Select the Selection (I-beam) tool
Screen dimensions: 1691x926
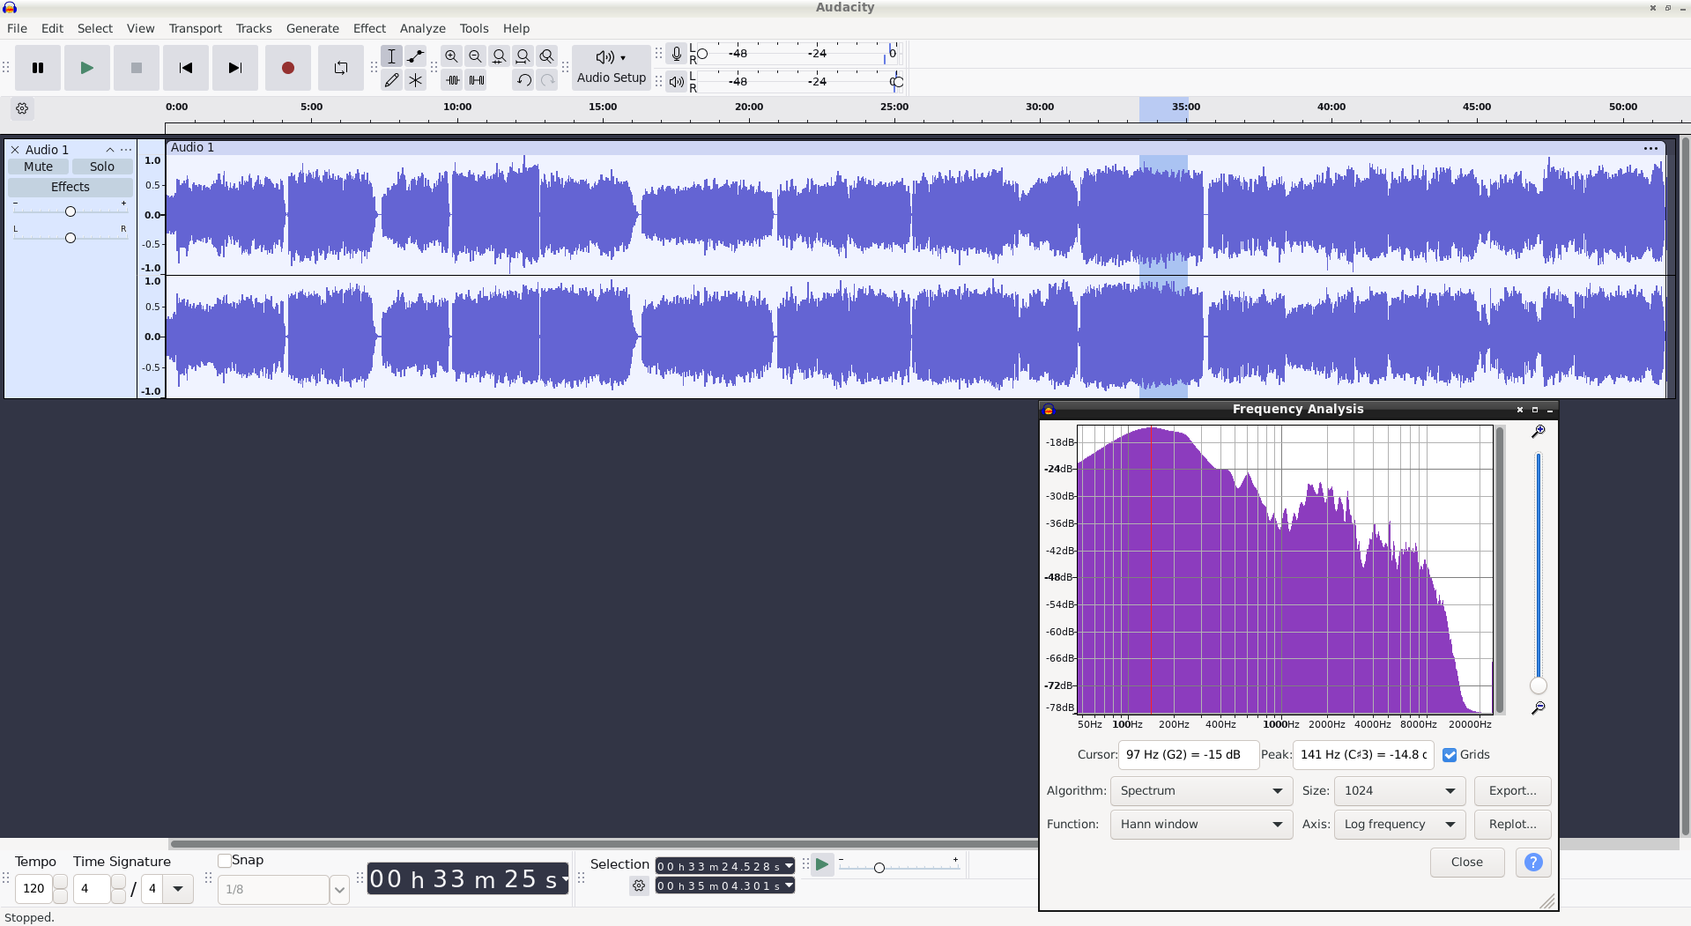(391, 56)
